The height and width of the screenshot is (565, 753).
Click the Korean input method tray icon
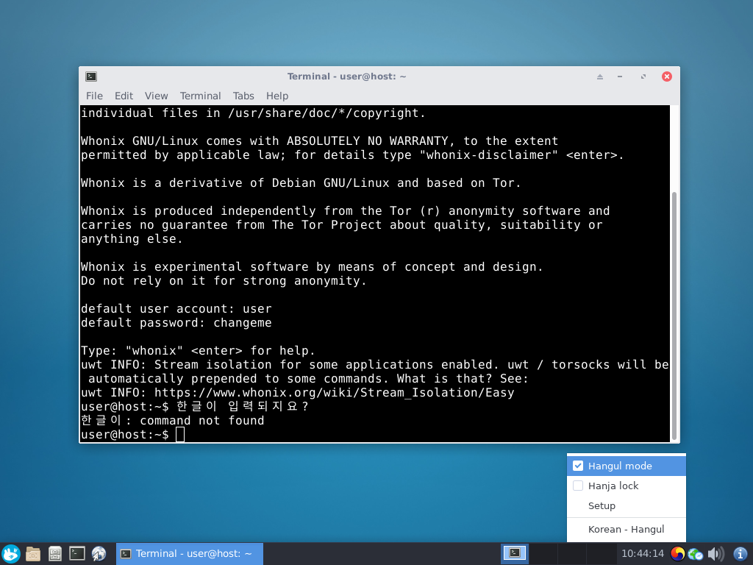click(677, 554)
